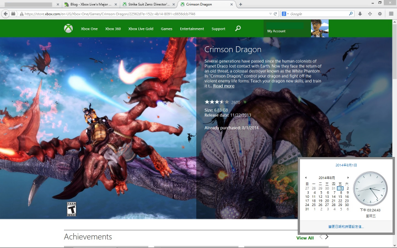397x248 pixels.
Task: Click View All next to Achievements
Action: point(305,238)
